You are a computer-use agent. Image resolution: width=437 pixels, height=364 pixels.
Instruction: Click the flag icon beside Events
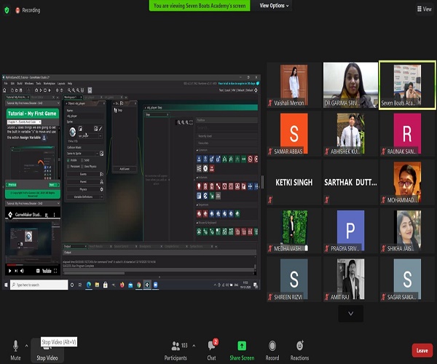102,174
